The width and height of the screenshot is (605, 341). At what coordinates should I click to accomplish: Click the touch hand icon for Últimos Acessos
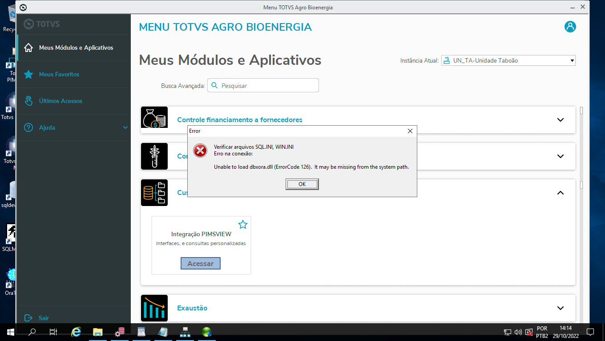[x=28, y=101]
